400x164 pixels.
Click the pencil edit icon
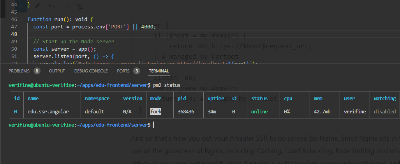point(37,7)
